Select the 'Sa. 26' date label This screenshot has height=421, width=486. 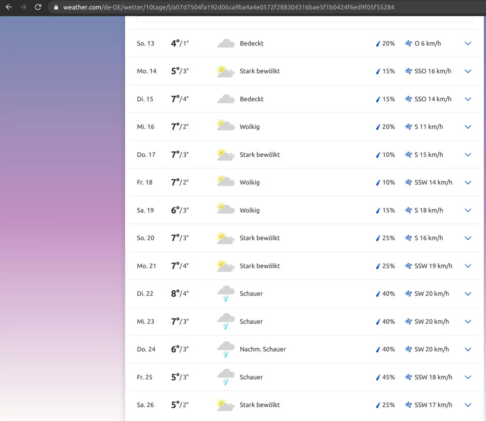click(145, 405)
